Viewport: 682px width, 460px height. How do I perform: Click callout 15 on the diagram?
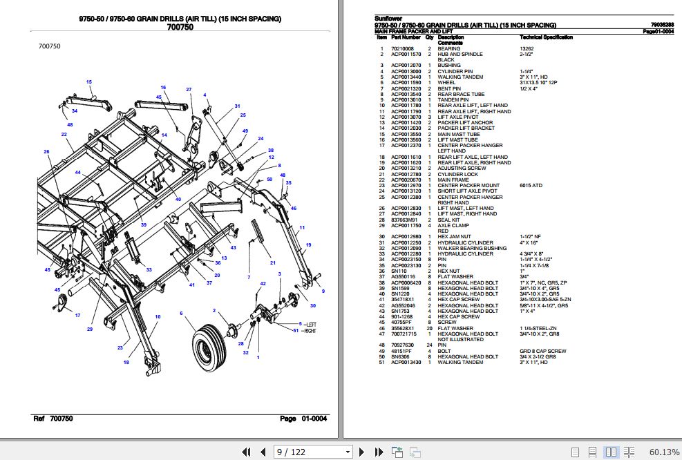pyautogui.click(x=88, y=82)
